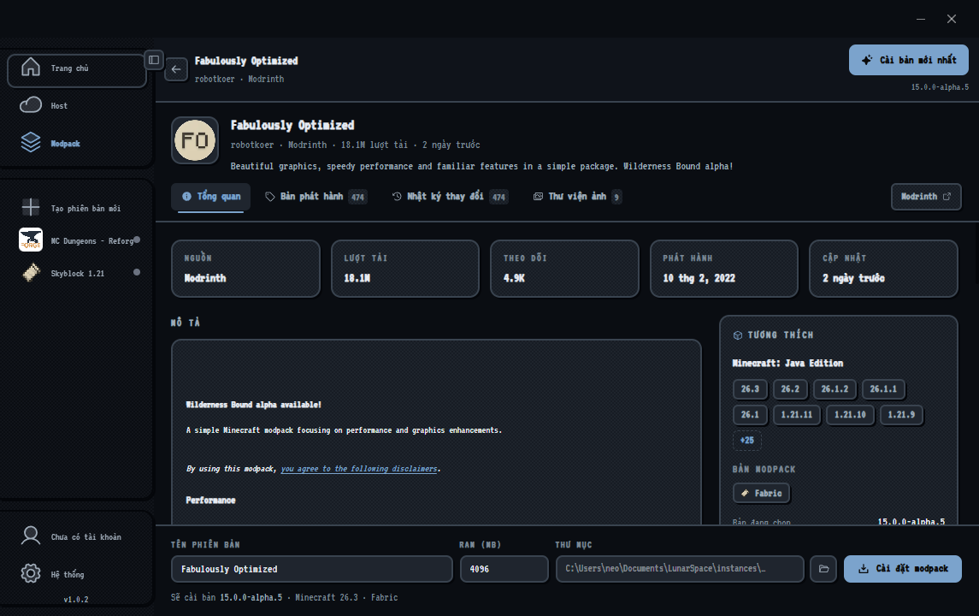The height and width of the screenshot is (616, 979).
Task: Switch to Bản phát hành tab
Action: (x=316, y=197)
